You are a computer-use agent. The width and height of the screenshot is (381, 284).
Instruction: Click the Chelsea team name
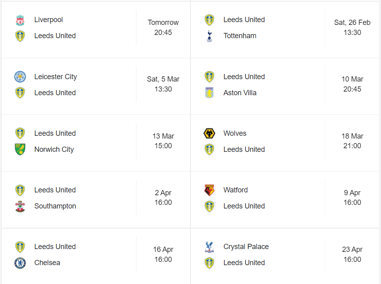click(47, 263)
